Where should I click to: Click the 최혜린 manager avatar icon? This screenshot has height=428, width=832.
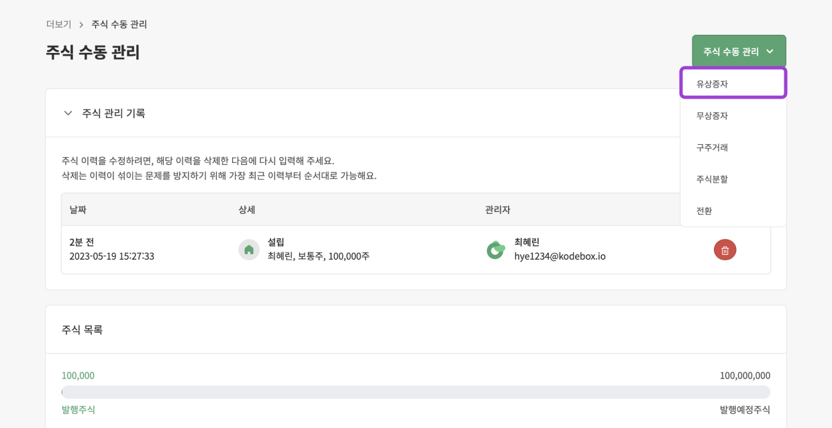496,250
